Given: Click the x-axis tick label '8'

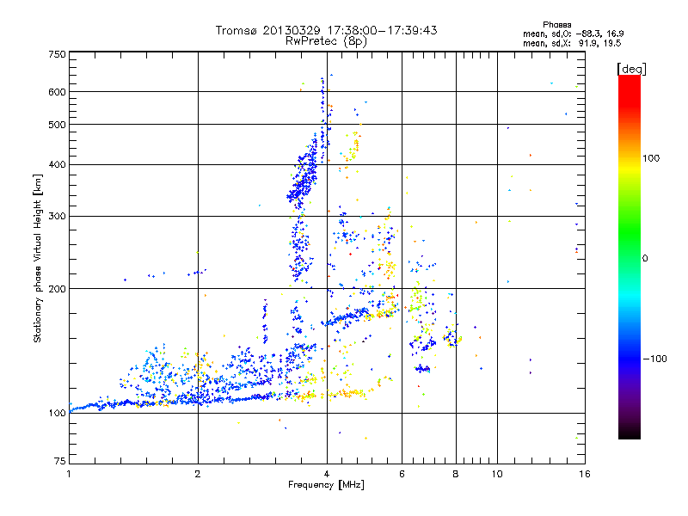Looking at the screenshot, I should pos(456,474).
